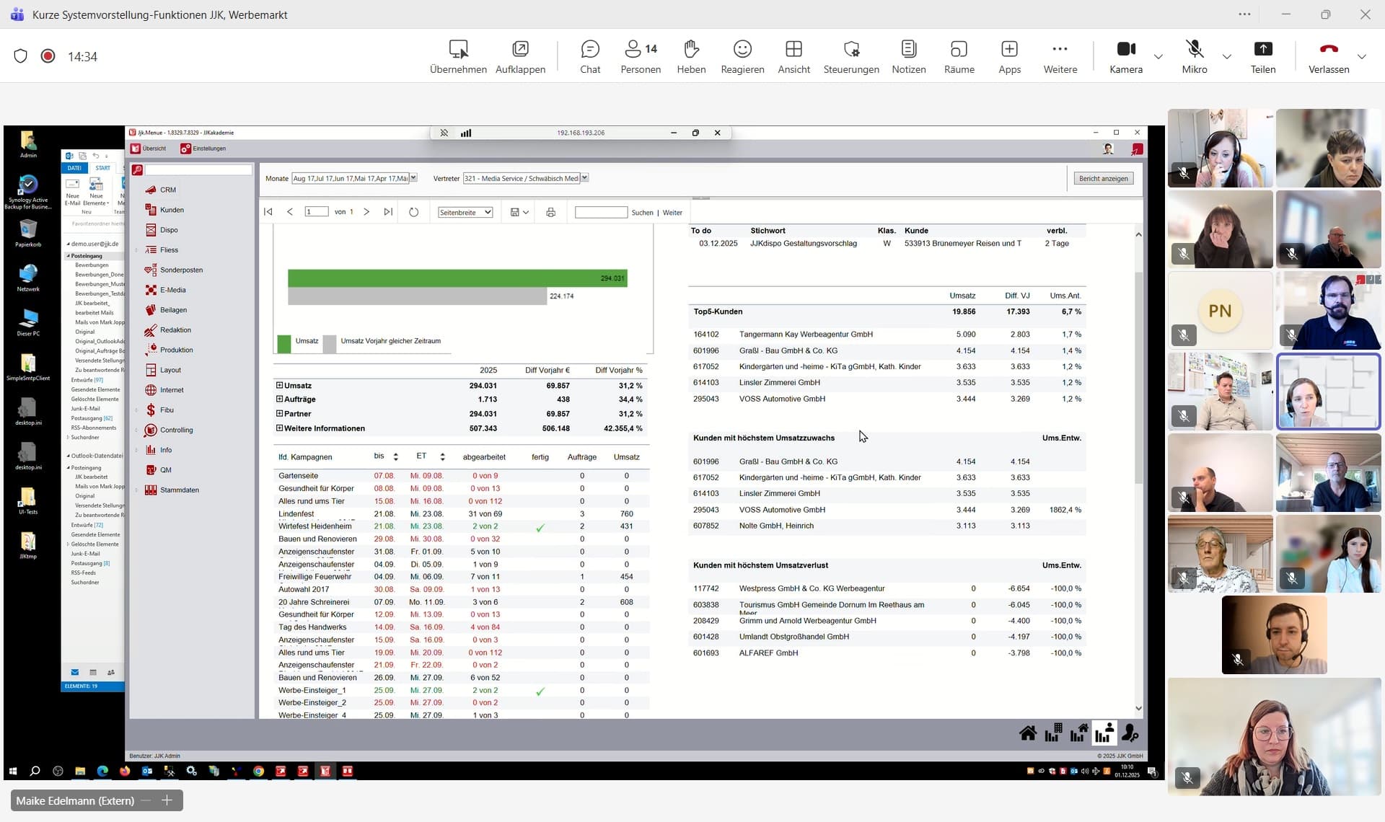This screenshot has width=1385, height=822.
Task: Raise hand with Heben icon
Action: coord(690,56)
